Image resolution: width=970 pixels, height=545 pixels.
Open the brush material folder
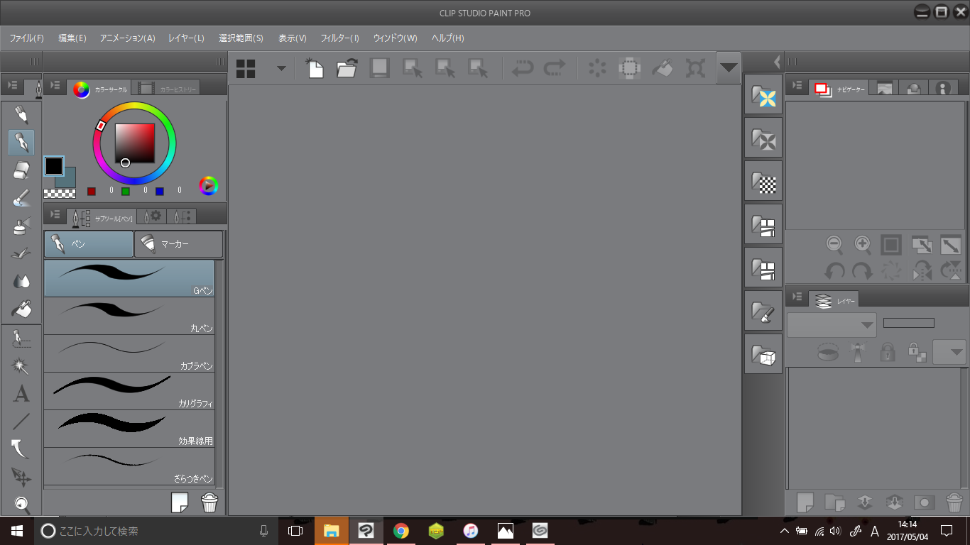click(763, 310)
